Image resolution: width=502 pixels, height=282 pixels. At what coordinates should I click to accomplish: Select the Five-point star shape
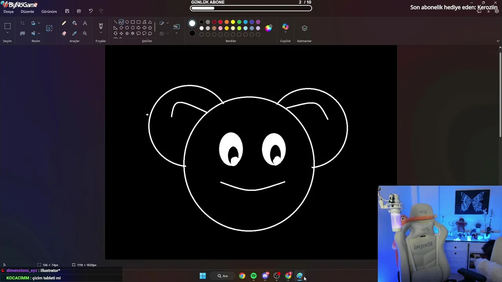(127, 34)
